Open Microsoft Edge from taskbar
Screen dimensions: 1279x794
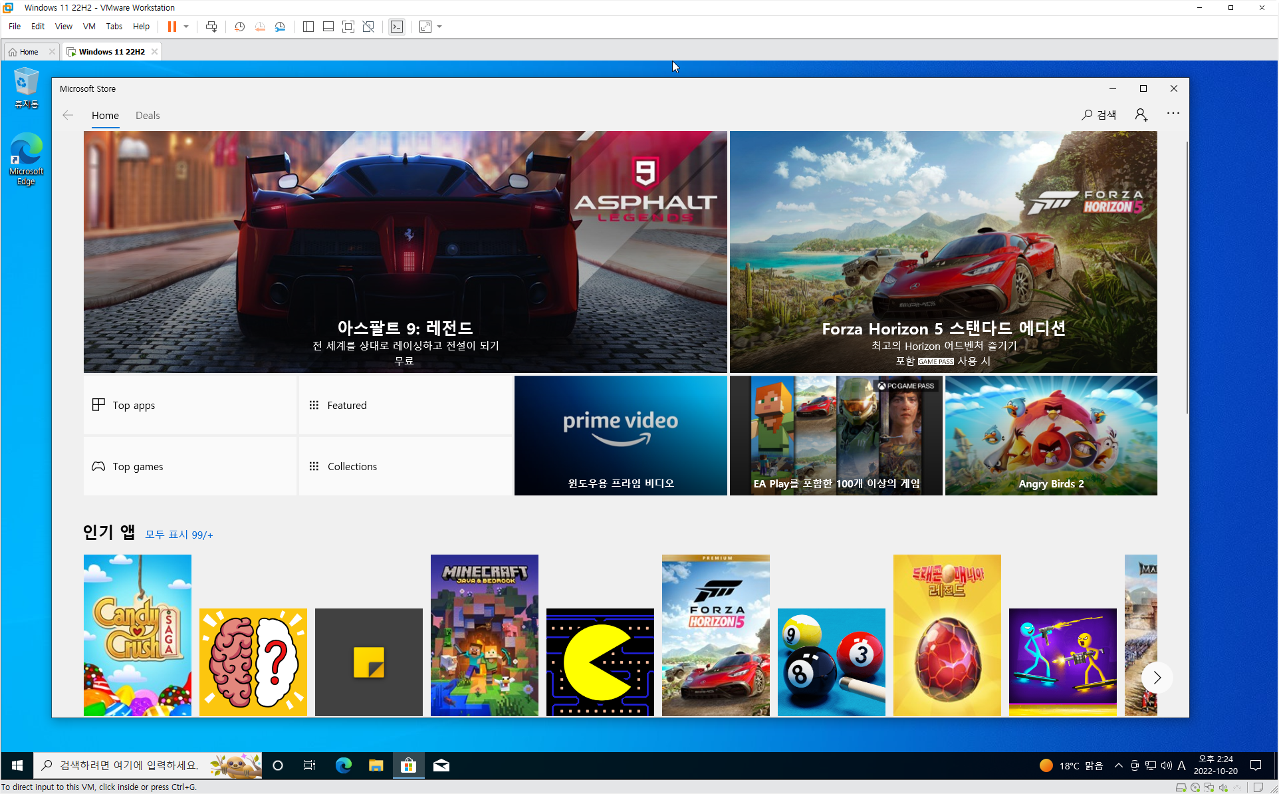(x=343, y=765)
